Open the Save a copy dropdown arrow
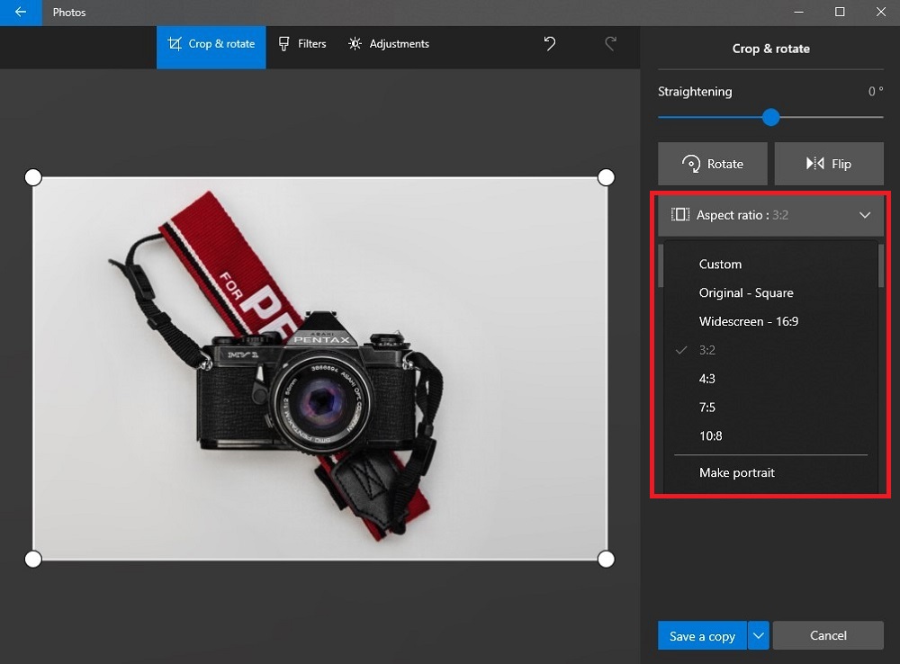Image resolution: width=900 pixels, height=664 pixels. pyautogui.click(x=757, y=635)
